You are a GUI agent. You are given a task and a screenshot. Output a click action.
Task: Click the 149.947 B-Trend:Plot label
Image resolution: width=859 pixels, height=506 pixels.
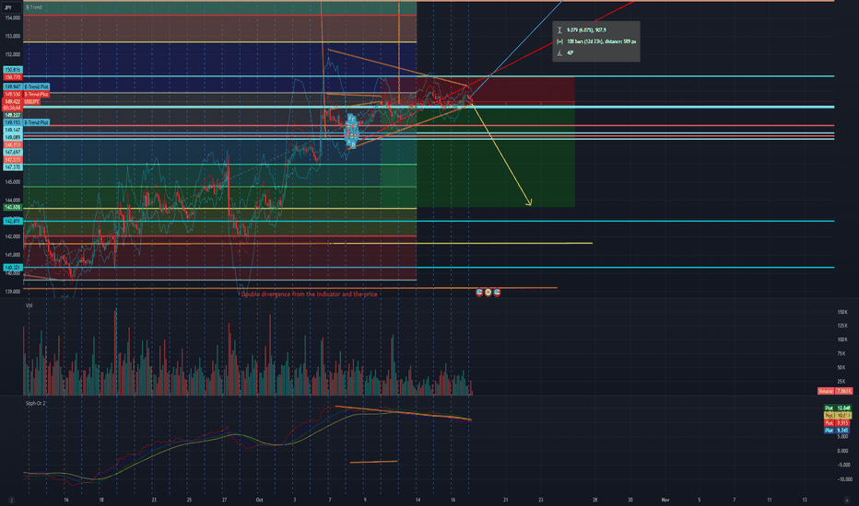[27, 87]
